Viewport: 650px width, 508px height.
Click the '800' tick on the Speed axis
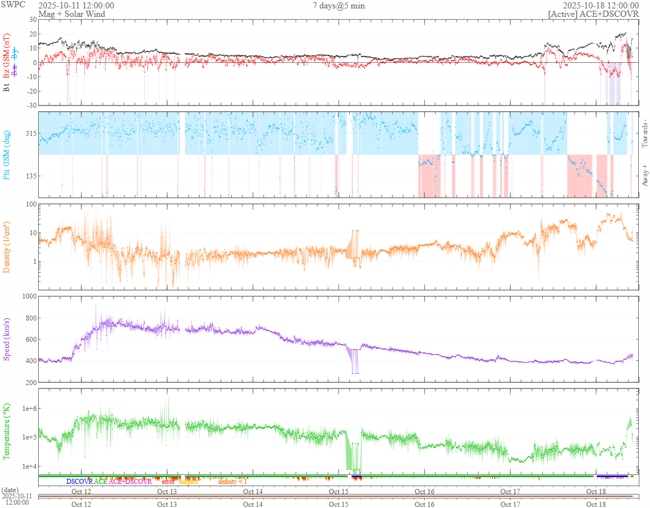(x=31, y=318)
